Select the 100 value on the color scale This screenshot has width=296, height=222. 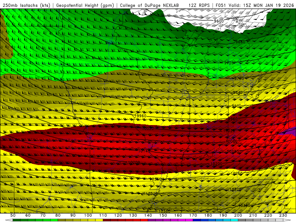[x=88, y=215]
